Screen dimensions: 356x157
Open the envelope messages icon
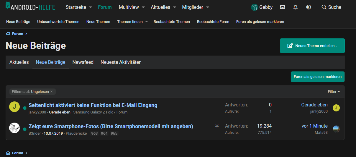(283, 7)
